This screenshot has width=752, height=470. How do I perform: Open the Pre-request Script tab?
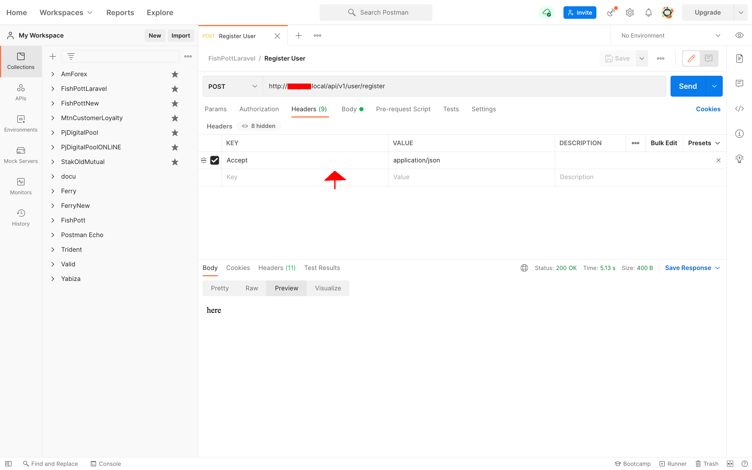pyautogui.click(x=403, y=109)
